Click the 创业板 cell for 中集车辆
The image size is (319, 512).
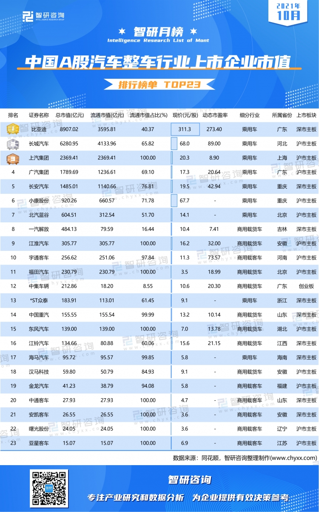point(306,286)
